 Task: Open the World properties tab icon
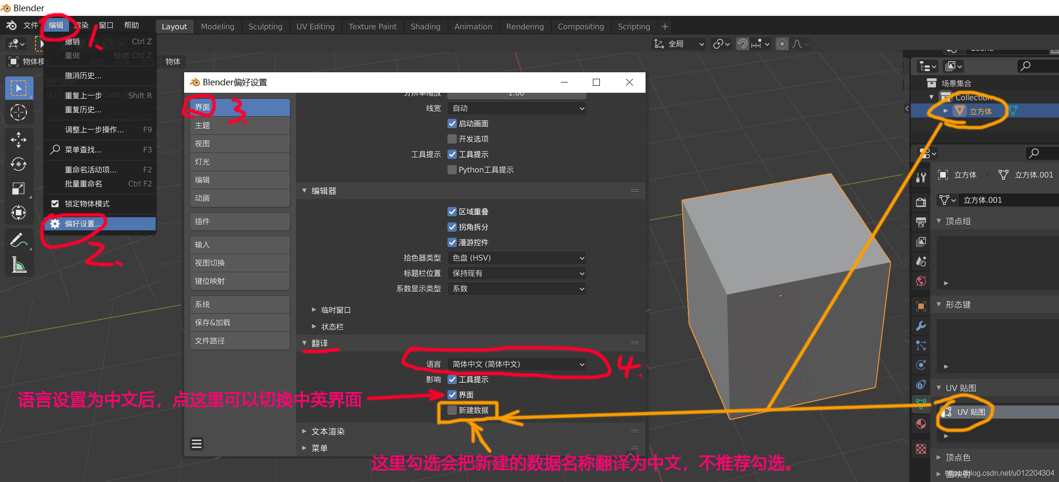[921, 281]
